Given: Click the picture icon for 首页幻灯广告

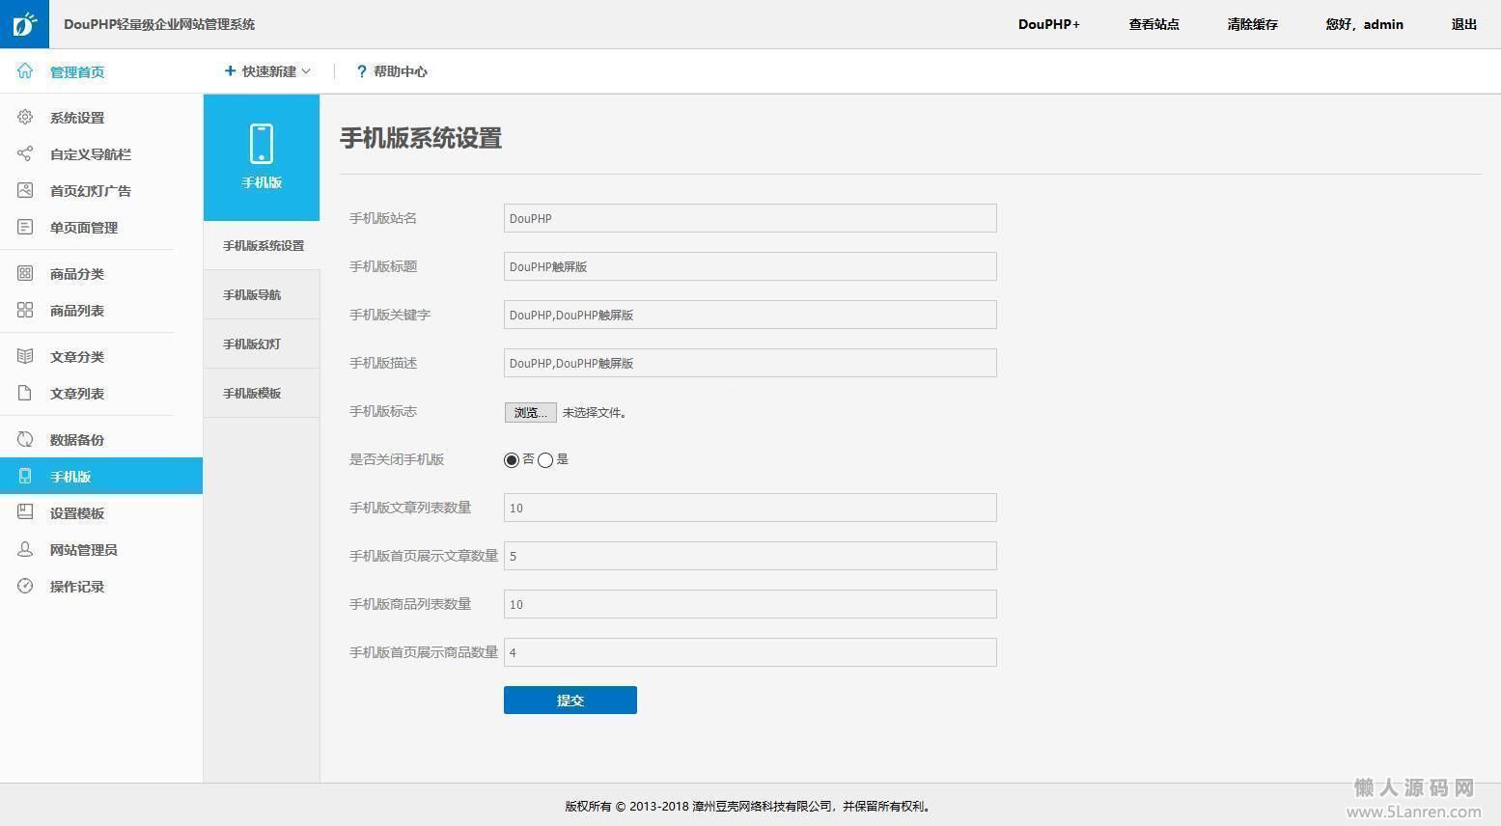Looking at the screenshot, I should pos(25,191).
